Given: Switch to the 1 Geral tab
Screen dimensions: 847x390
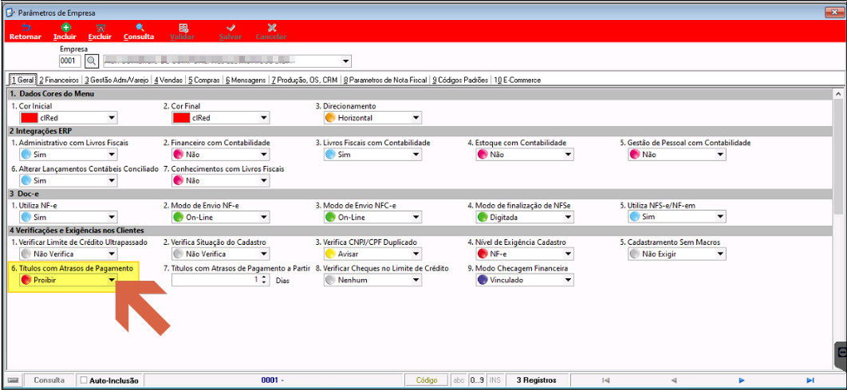Looking at the screenshot, I should pyautogui.click(x=22, y=80).
